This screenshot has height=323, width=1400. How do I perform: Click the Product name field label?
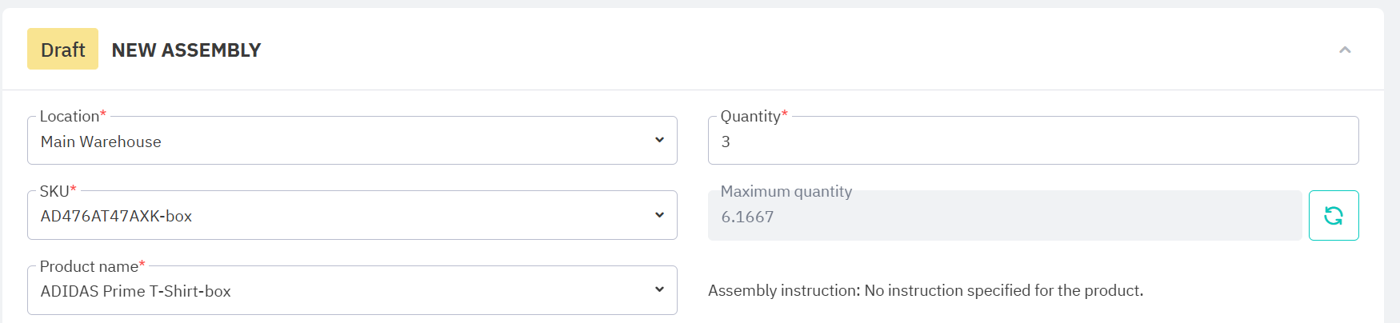88,267
